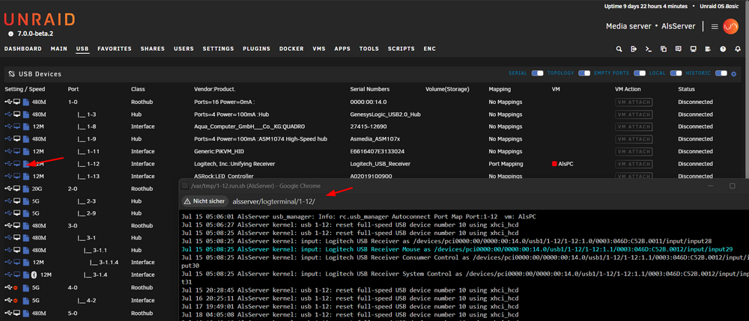This screenshot has height=321, width=749.
Task: Click VM Attach for PiKVM_HID port 1-11
Action: pos(634,152)
